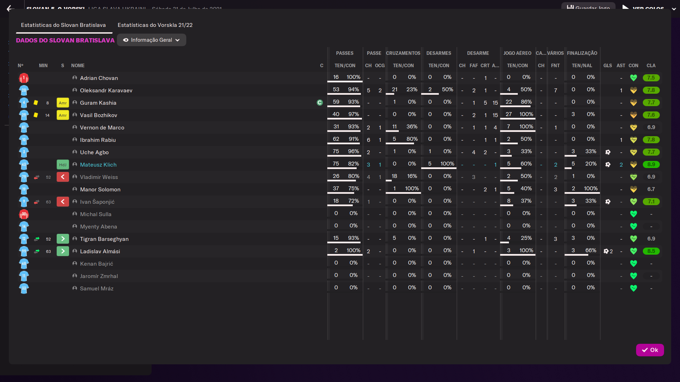This screenshot has height=382, width=680.
Task: Click Adrian Chovan's 7.5 rating badge
Action: coord(651,78)
